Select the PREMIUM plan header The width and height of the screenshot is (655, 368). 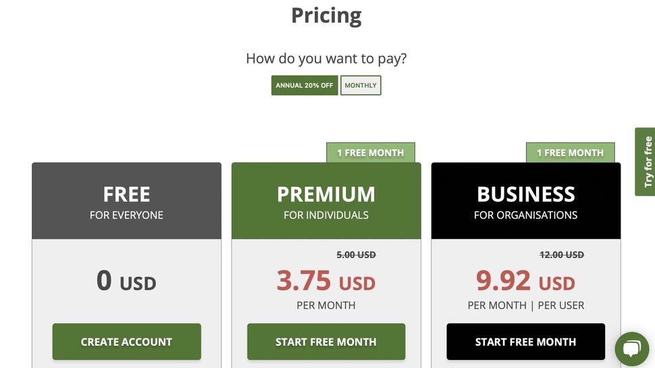(326, 201)
